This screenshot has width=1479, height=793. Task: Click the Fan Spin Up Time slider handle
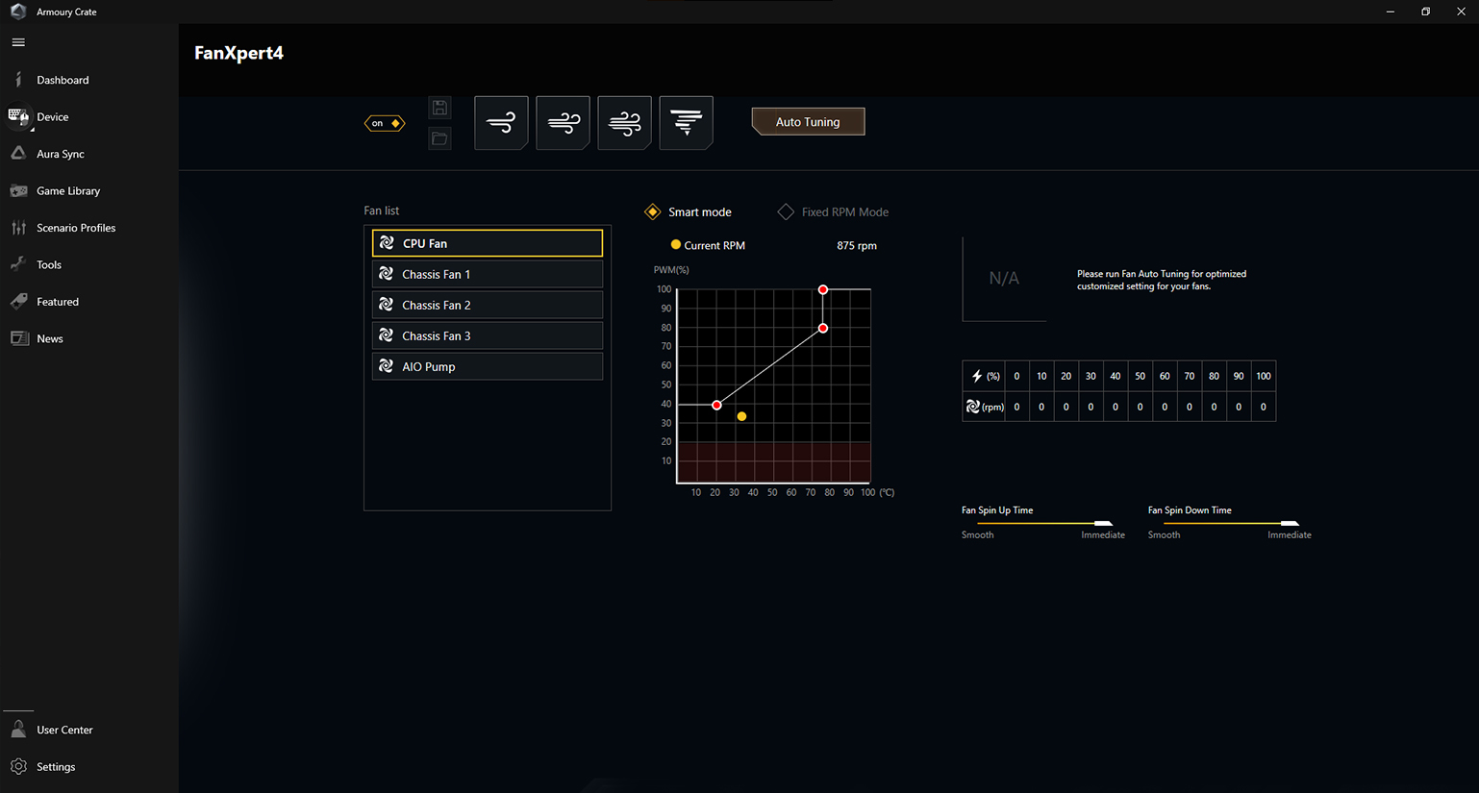(1103, 523)
